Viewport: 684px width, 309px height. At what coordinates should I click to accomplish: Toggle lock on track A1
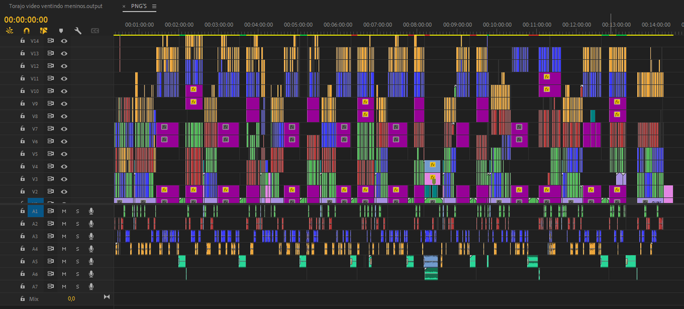tap(23, 211)
